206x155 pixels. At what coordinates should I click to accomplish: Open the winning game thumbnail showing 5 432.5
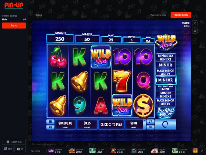tap(154, 151)
